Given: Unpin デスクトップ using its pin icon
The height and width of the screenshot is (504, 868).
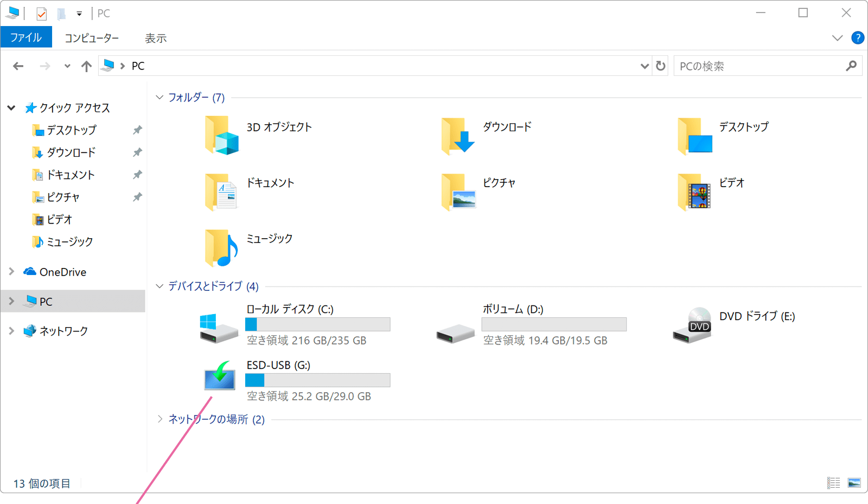Looking at the screenshot, I should [137, 130].
